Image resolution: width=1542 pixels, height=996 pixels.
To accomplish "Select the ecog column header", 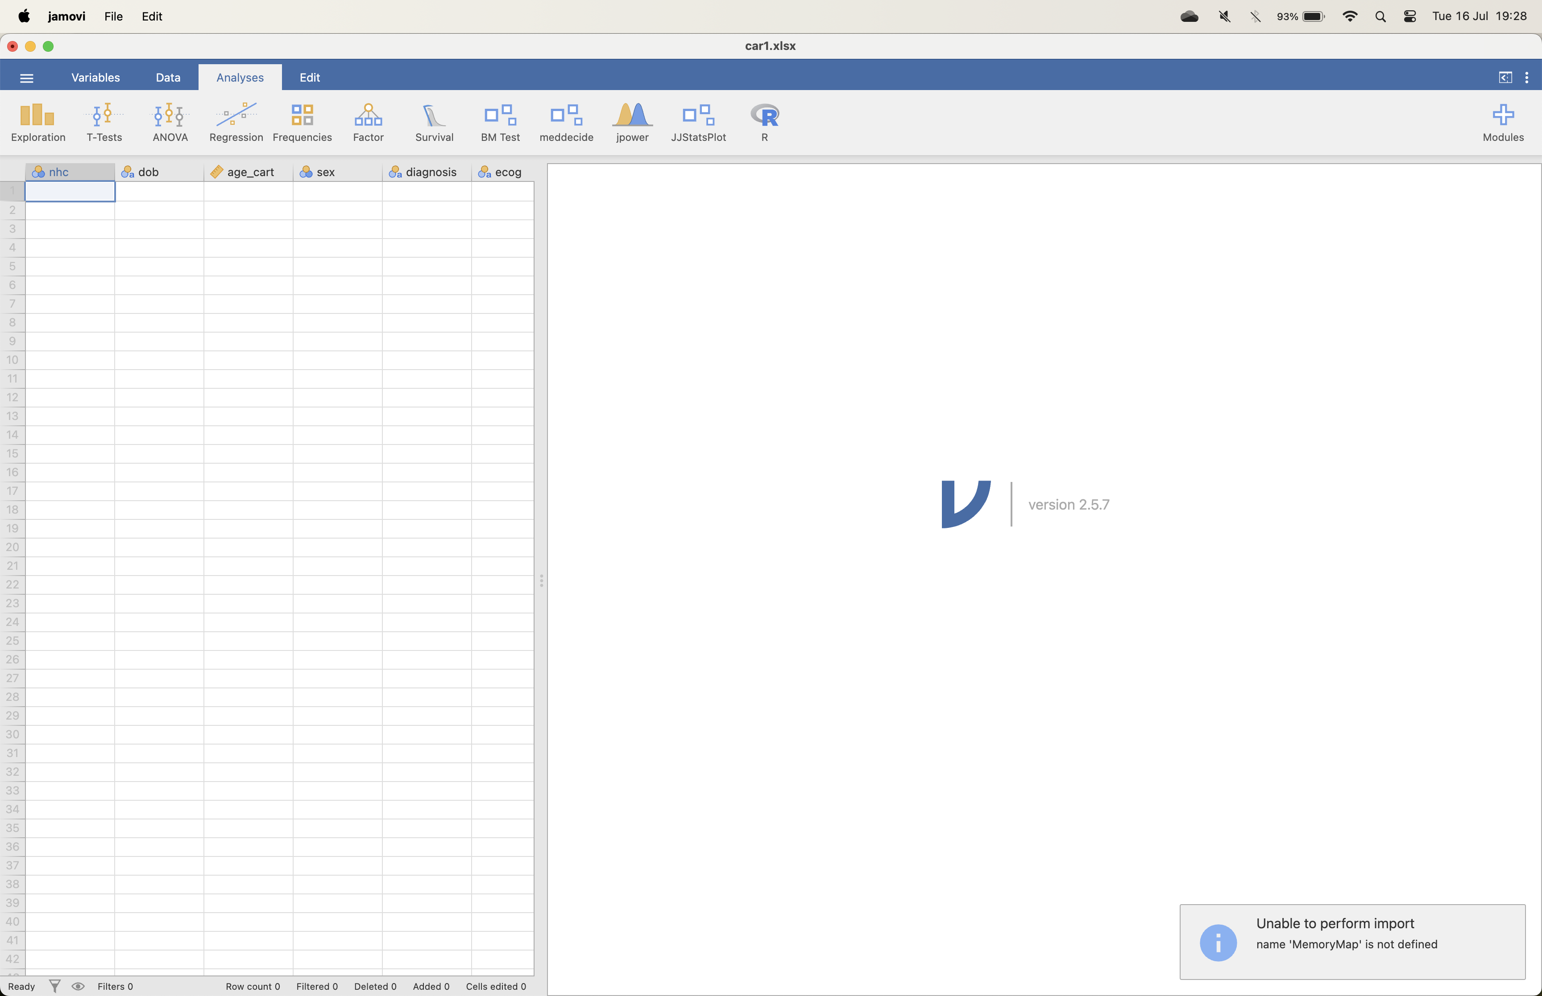I will 503,172.
